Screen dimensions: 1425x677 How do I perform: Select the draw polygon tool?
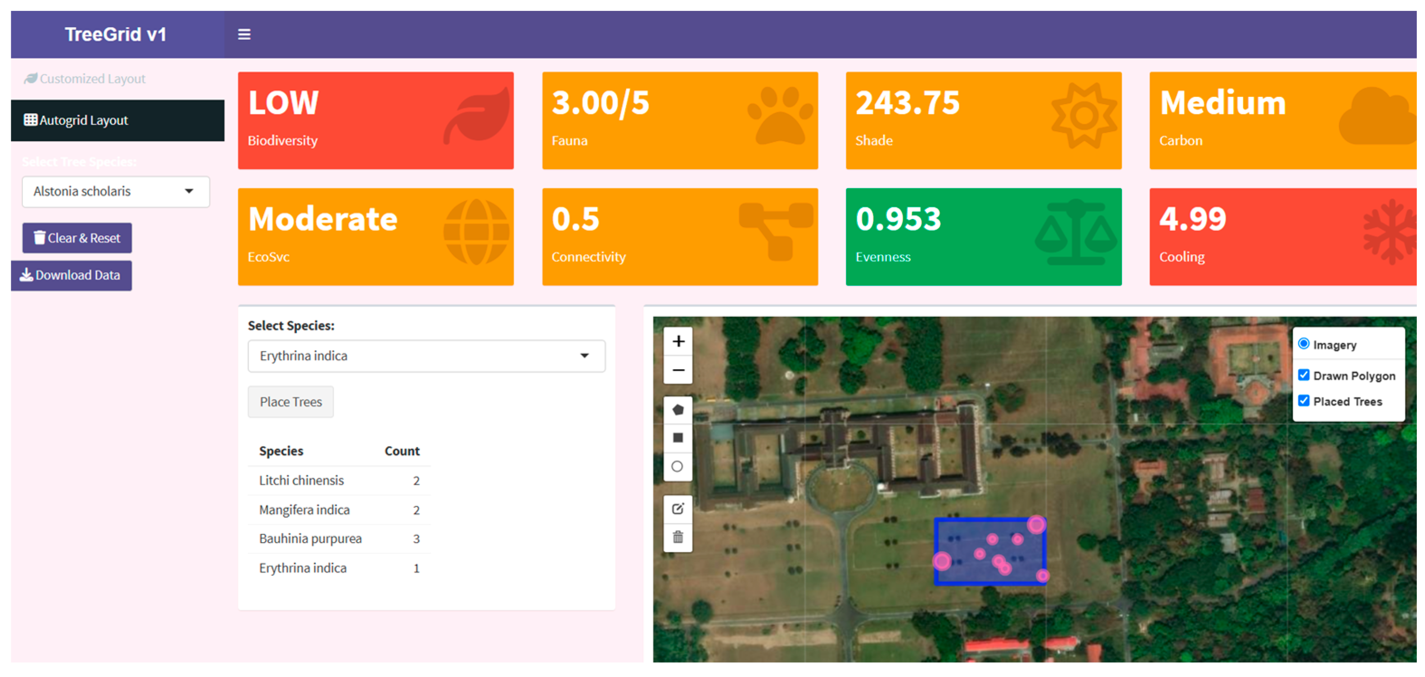point(677,410)
